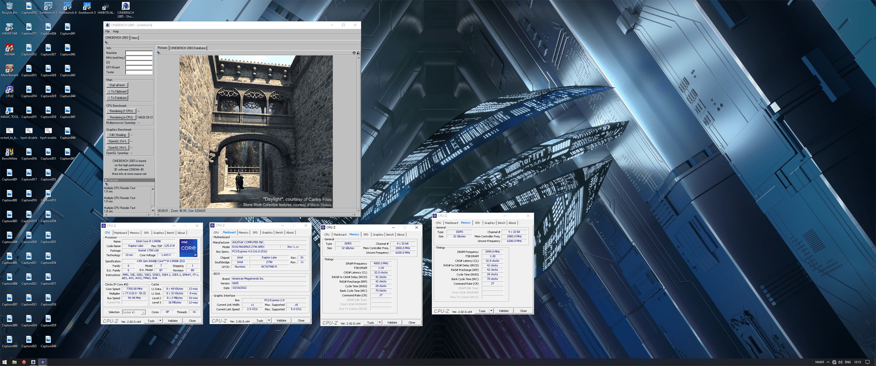Image resolution: width=876 pixels, height=366 pixels.
Task: Run the OpenGL SW-L benchmark
Action: 118,141
